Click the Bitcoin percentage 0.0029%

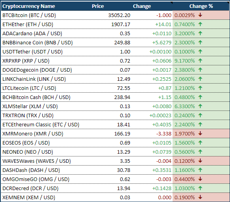point(184,15)
